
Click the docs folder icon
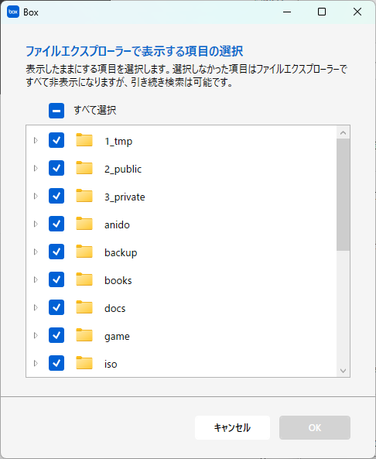[x=84, y=307]
